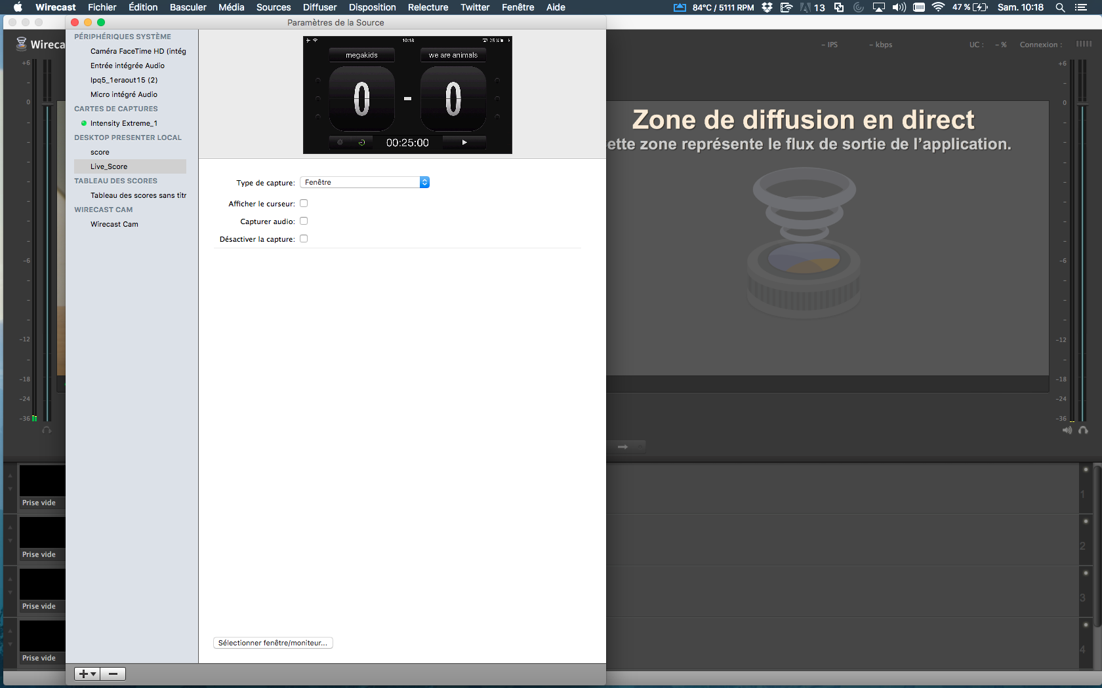Enable the Afficher le curseur checkbox
Screen dimensions: 1102x688
(304, 204)
